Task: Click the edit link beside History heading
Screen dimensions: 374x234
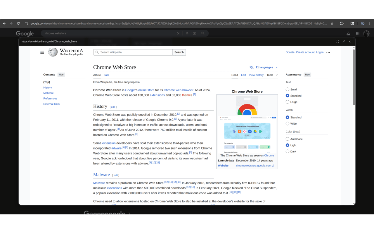Action: [x=113, y=107]
